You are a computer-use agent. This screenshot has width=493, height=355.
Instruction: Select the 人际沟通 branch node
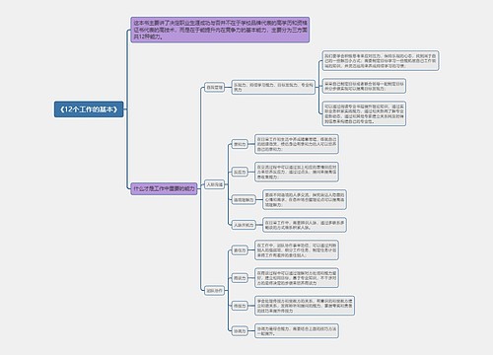tap(214, 184)
